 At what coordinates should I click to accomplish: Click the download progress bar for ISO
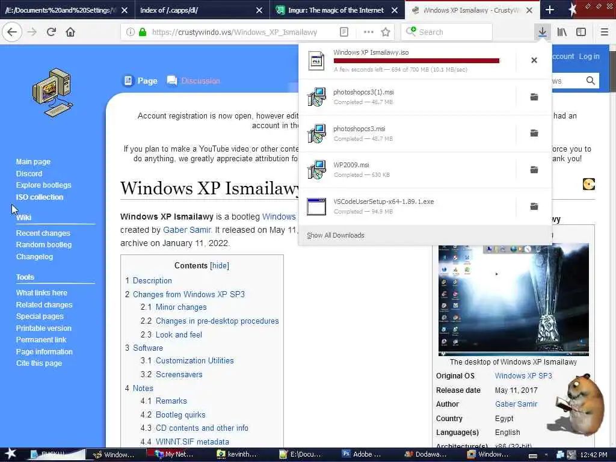[x=416, y=61]
